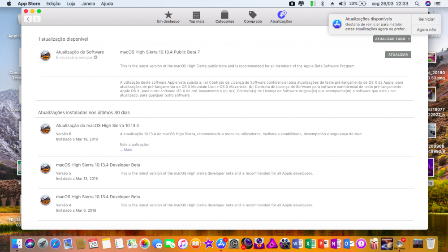
Task: Open Messages from the Dock
Action: [157, 244]
